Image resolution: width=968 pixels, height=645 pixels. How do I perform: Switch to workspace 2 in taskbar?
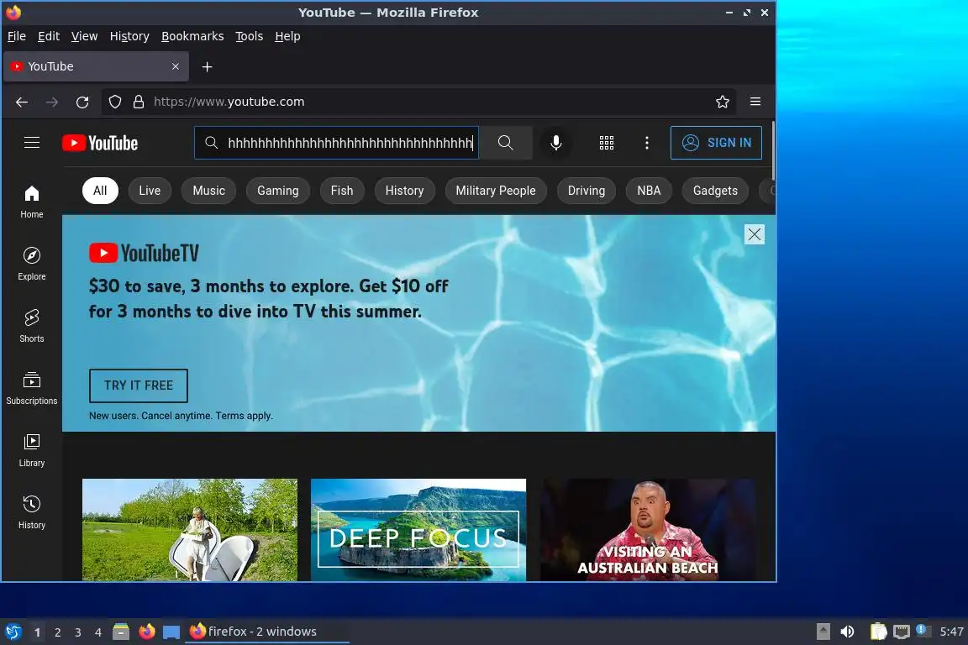[57, 632]
